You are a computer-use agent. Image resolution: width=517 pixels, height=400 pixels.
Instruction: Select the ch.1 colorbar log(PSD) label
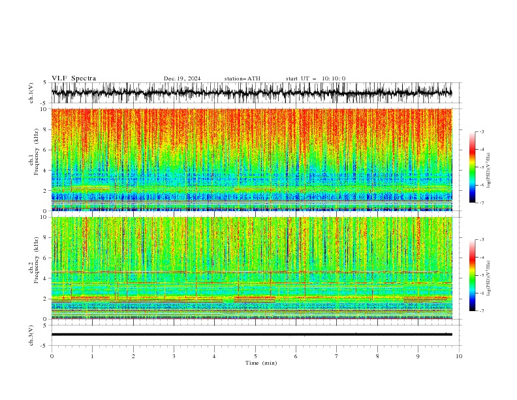click(489, 171)
